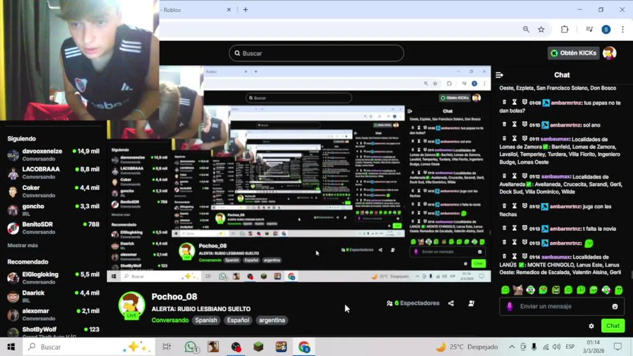The height and width of the screenshot is (356, 633).
Task: Open alexomar recommended channel
Action: point(53,314)
